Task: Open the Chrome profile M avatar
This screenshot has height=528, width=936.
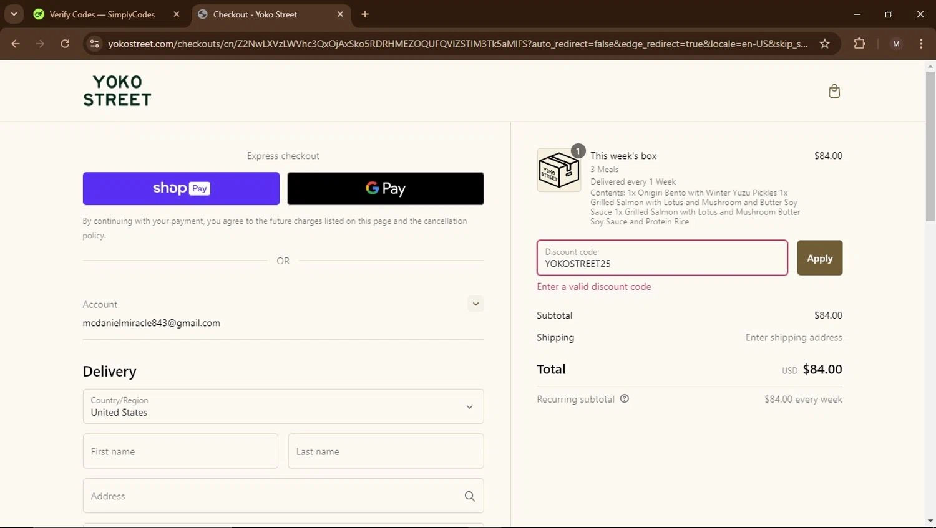Action: [896, 44]
